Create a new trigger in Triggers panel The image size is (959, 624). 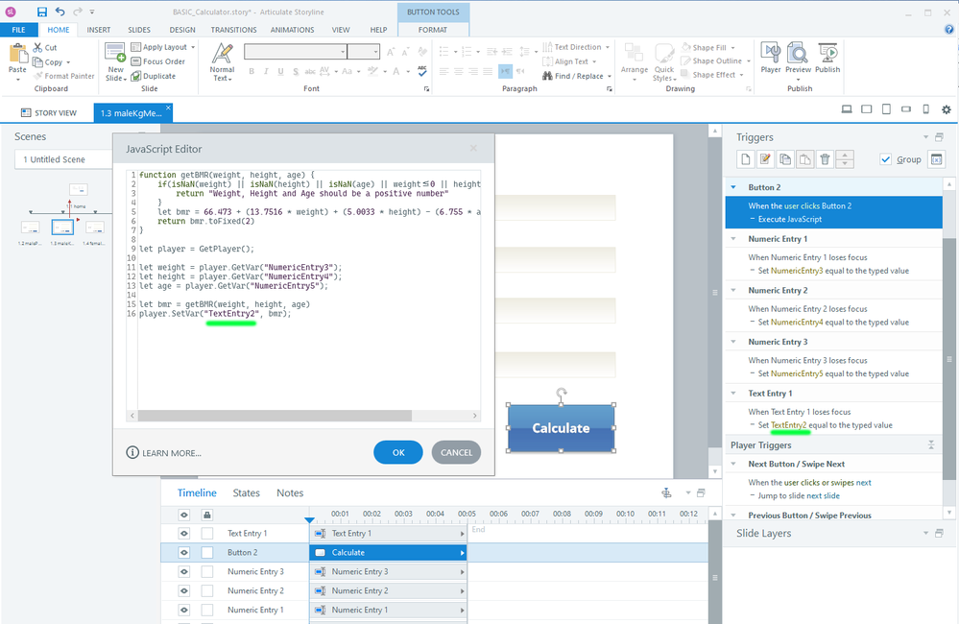746,159
